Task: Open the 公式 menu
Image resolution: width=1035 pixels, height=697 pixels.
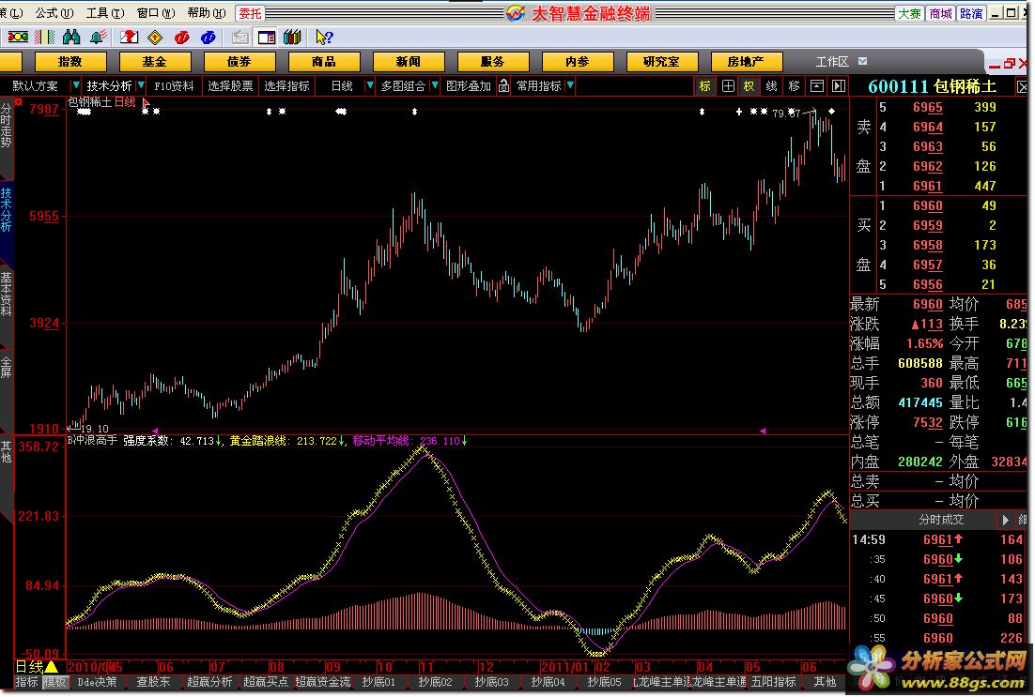Action: click(x=54, y=12)
